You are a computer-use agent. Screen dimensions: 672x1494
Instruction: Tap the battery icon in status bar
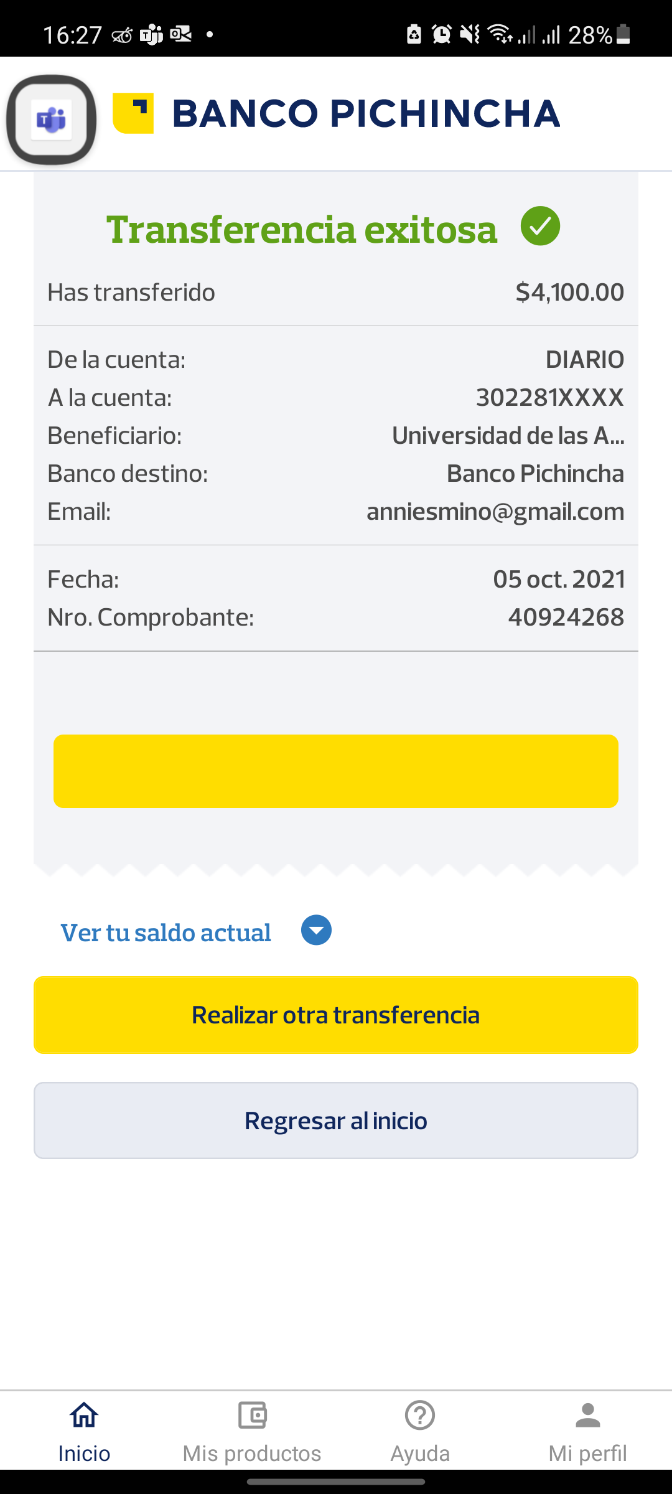623,34
